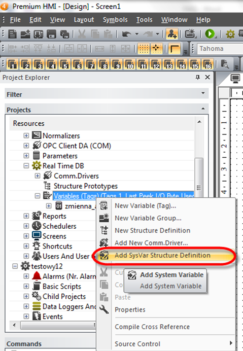Click the find/search magnifier toolbar icon
The height and width of the screenshot is (351, 243).
click(x=225, y=64)
